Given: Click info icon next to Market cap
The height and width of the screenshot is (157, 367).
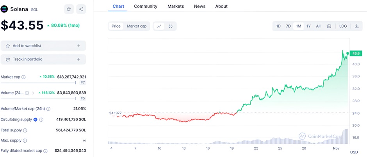Looking at the screenshot, I should [23, 77].
